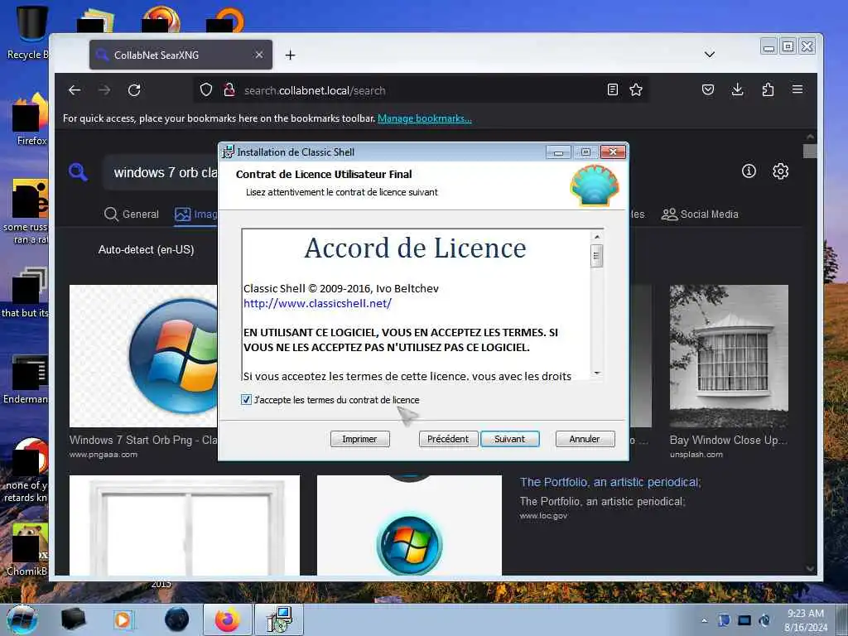This screenshot has width=848, height=636.
Task: Click the black box taskbar icon
Action: coord(73,619)
